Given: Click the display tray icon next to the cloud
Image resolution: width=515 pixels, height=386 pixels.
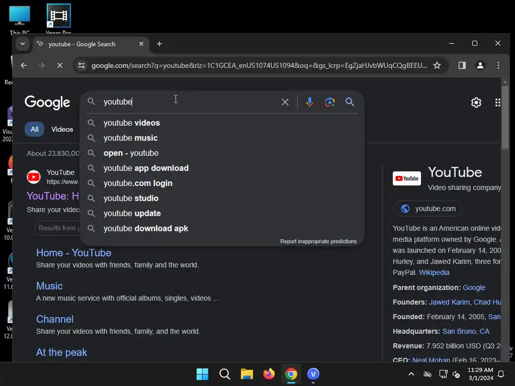Looking at the screenshot, I should pos(443,374).
